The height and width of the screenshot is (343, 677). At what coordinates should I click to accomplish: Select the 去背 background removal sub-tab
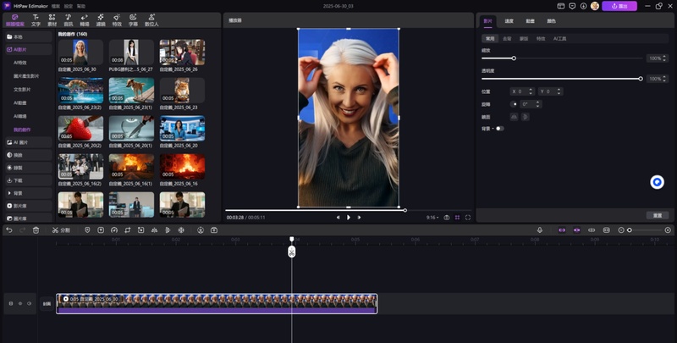(507, 39)
